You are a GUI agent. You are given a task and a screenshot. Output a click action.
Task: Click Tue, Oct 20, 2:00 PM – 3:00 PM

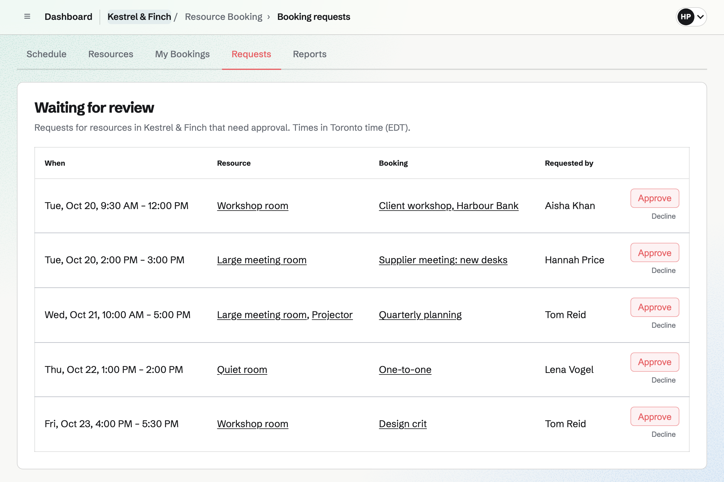pos(115,260)
